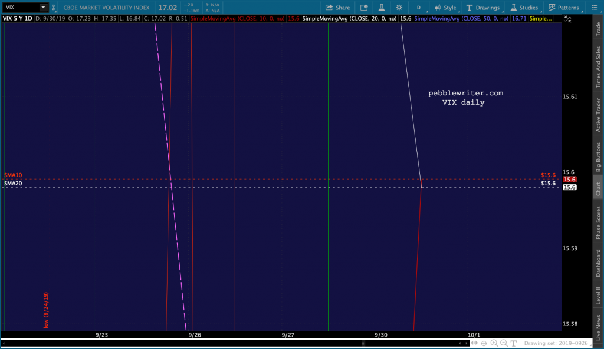
Task: Click the flask Edit Studies icon
Action: (x=382, y=8)
